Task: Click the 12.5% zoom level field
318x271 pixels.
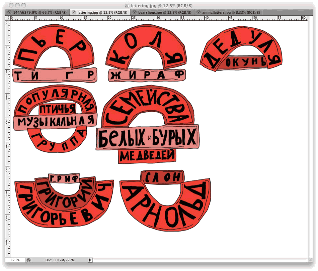Action: pyautogui.click(x=15, y=260)
